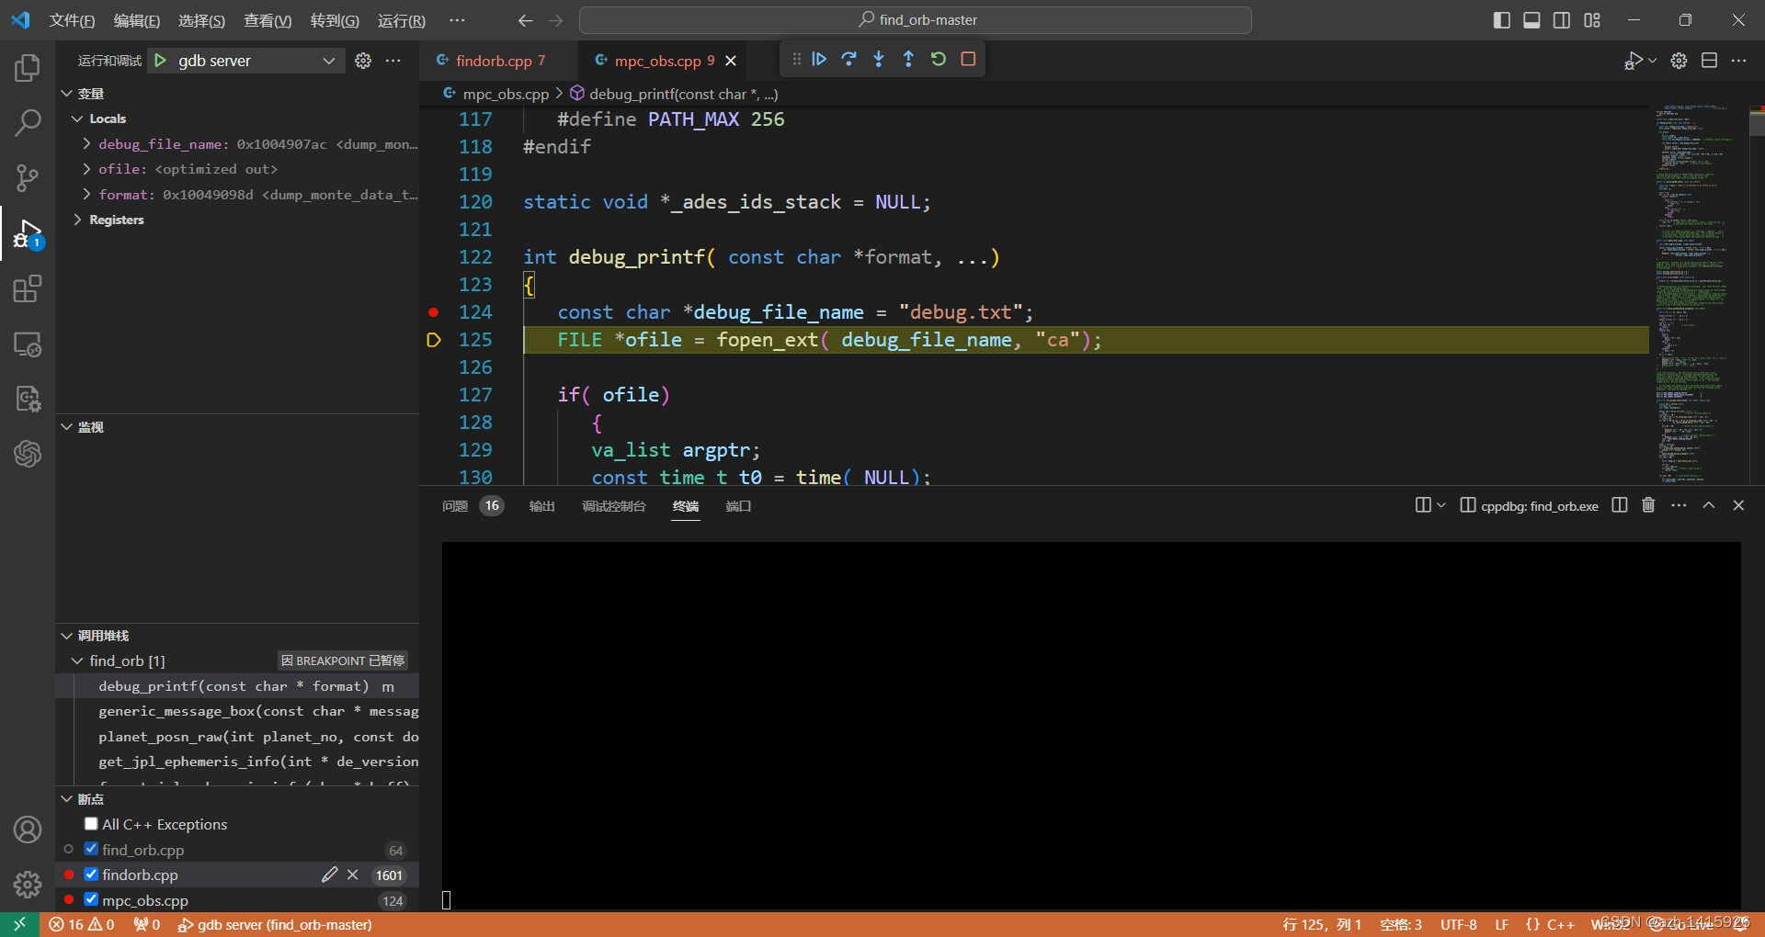Disable the findorb.cpp breakpoint checkbox
This screenshot has width=1765, height=937.
tap(91, 874)
